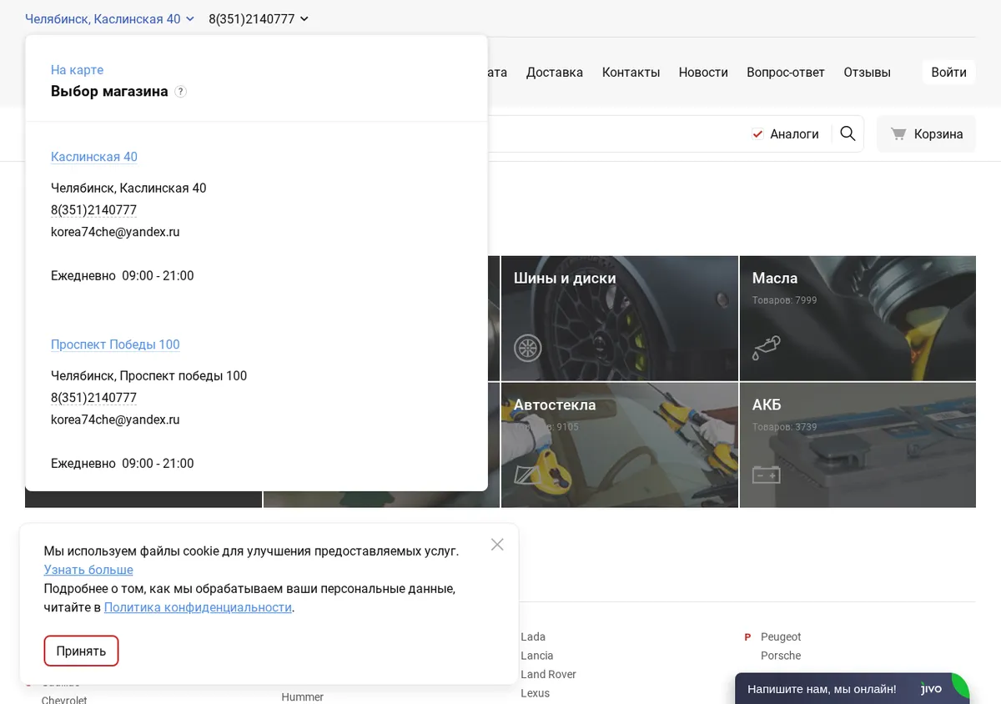Toggle the Аналоги checkbox
Image resolution: width=1001 pixels, height=704 pixels.
tap(757, 133)
